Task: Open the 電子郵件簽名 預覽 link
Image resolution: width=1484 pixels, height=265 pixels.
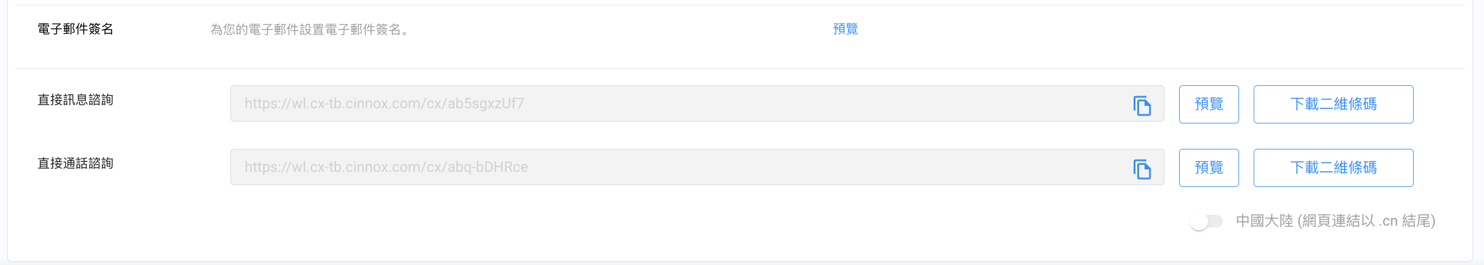Action: click(845, 29)
